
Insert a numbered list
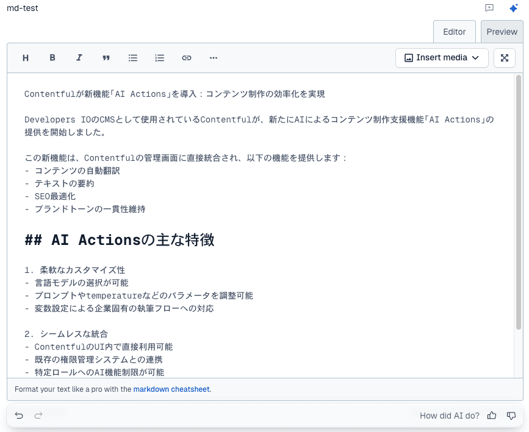pyautogui.click(x=160, y=58)
